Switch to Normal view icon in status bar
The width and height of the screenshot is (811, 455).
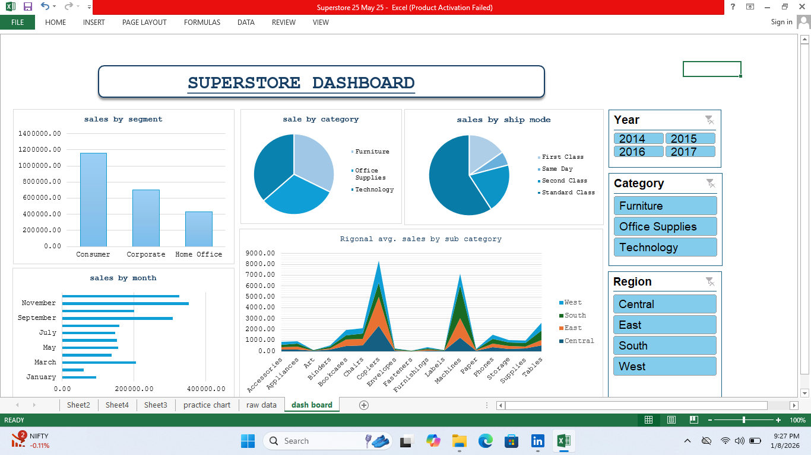click(x=649, y=420)
